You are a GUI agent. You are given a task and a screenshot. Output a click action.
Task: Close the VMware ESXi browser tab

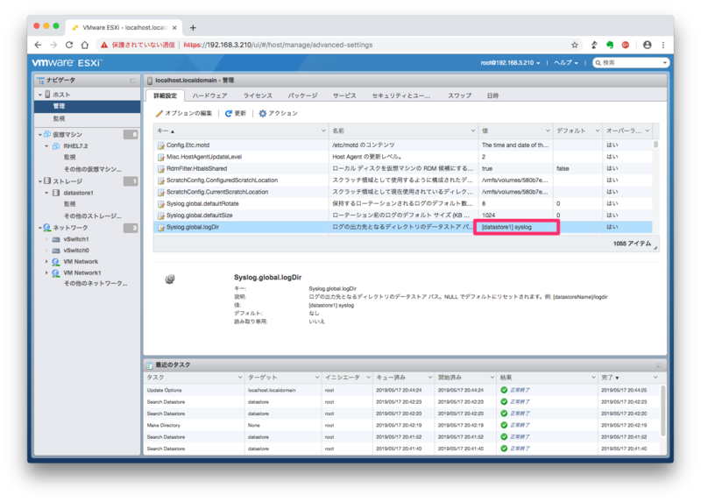174,28
